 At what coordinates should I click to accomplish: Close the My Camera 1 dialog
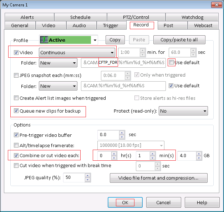tap(214, 5)
